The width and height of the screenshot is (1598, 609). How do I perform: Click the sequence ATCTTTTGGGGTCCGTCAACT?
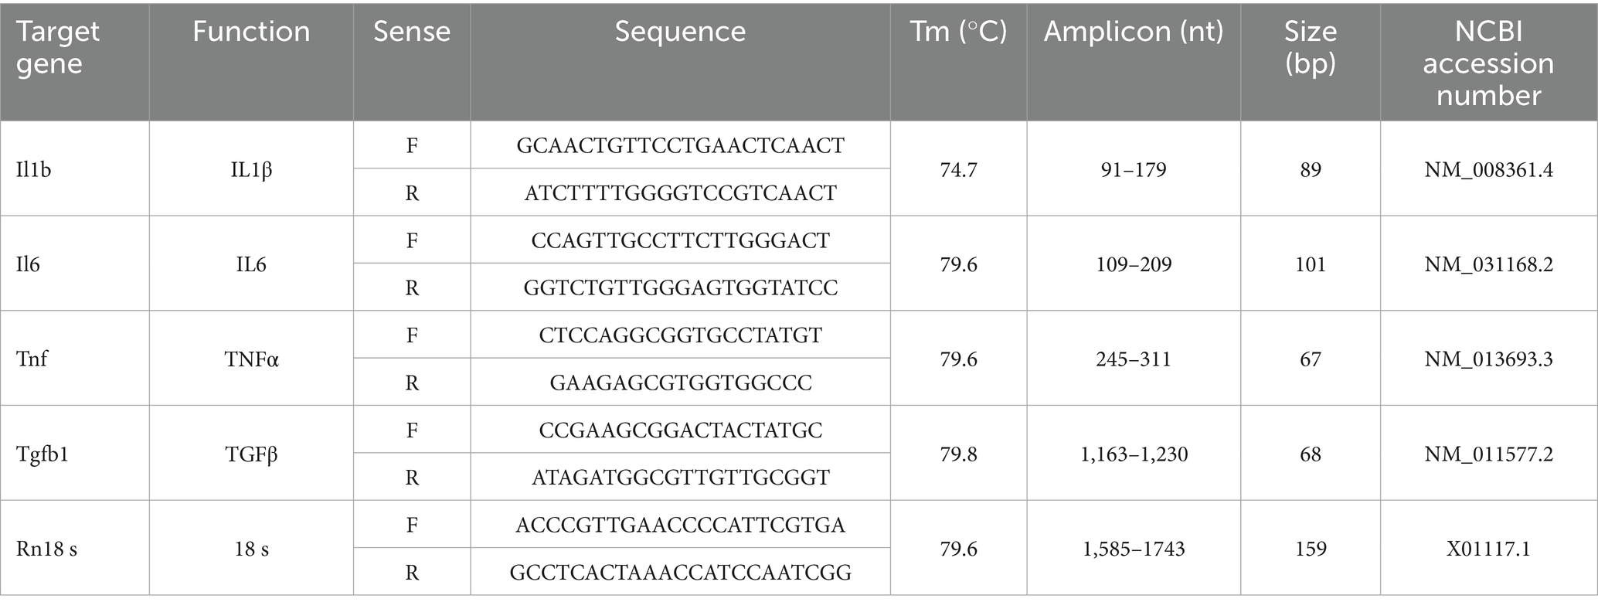680,192
